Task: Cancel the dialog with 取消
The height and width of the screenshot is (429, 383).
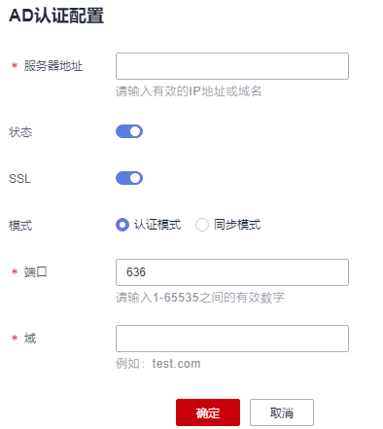Action: tap(282, 412)
